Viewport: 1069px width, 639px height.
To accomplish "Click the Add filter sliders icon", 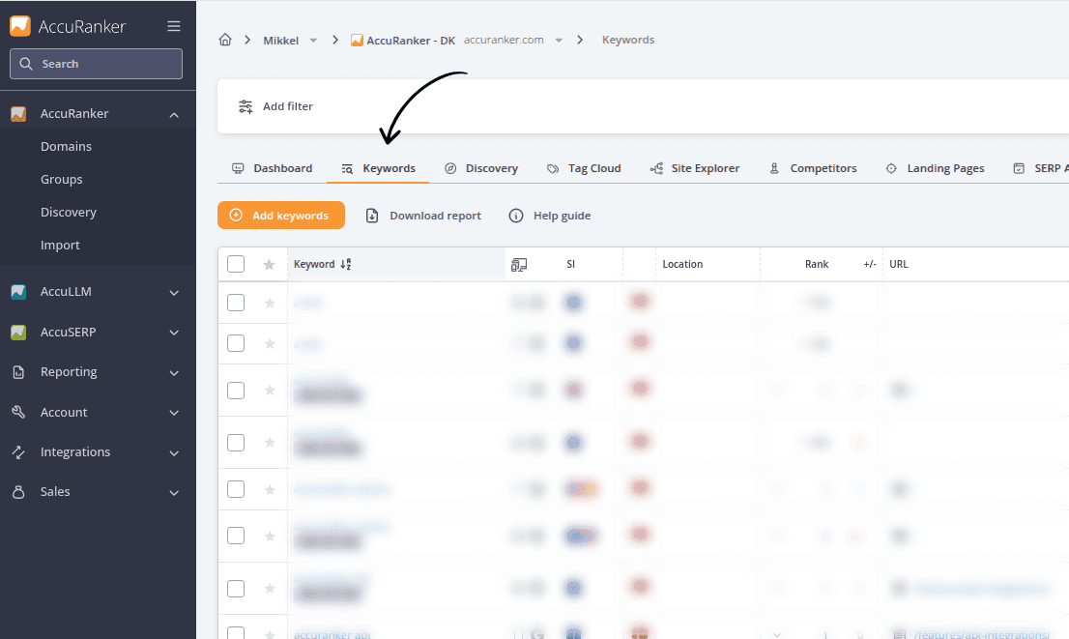I will point(246,106).
